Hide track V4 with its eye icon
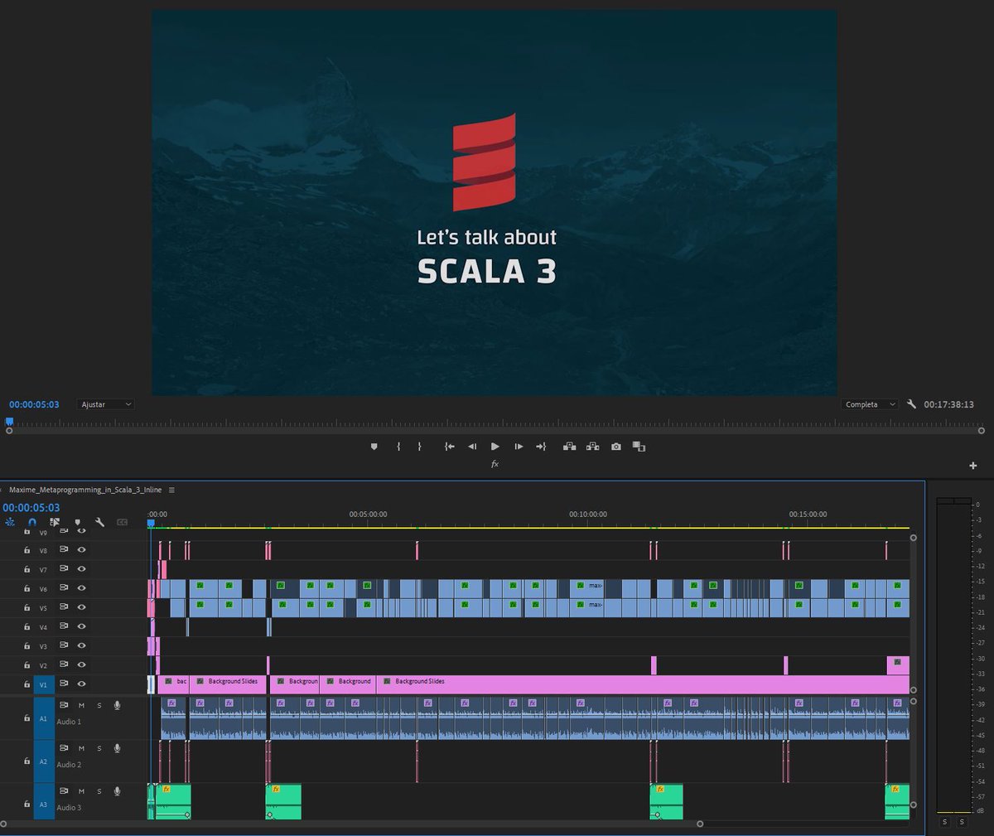The image size is (994, 836). (81, 626)
